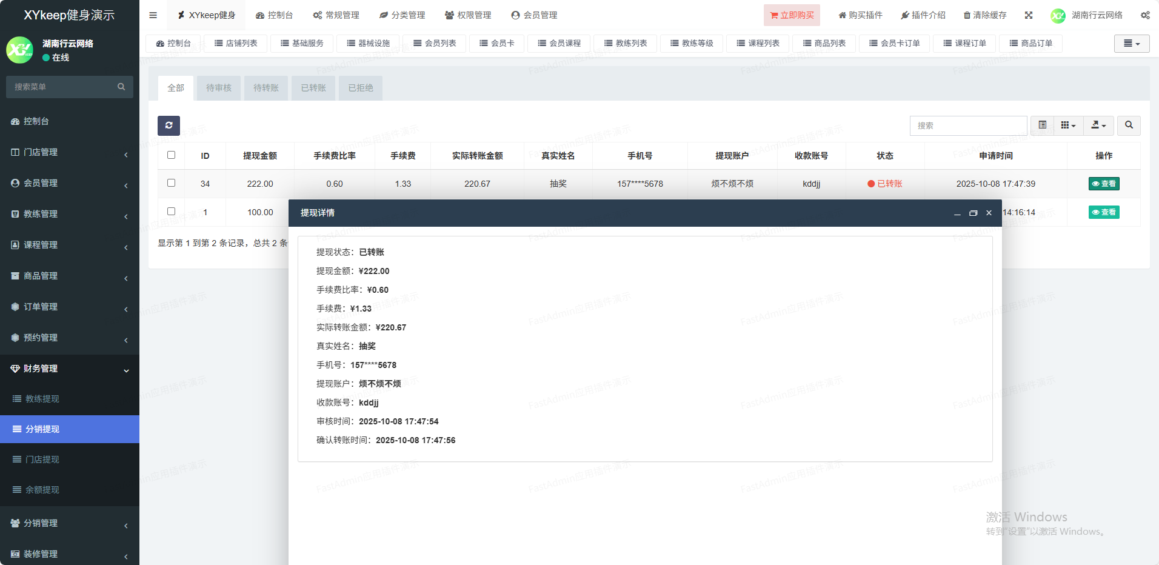The width and height of the screenshot is (1159, 565).
Task: Open 教练提现 in the sidebar
Action: (x=42, y=399)
